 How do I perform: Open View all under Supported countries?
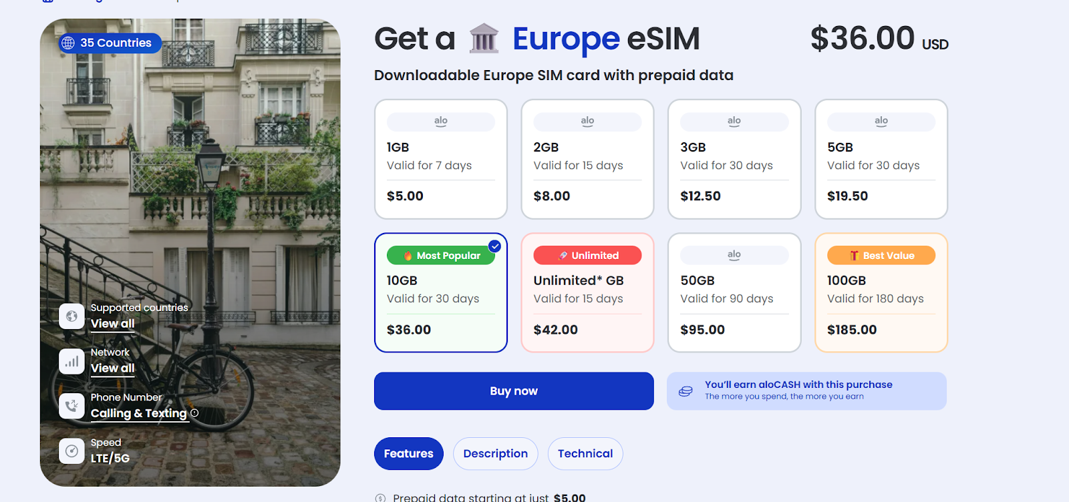tap(113, 324)
